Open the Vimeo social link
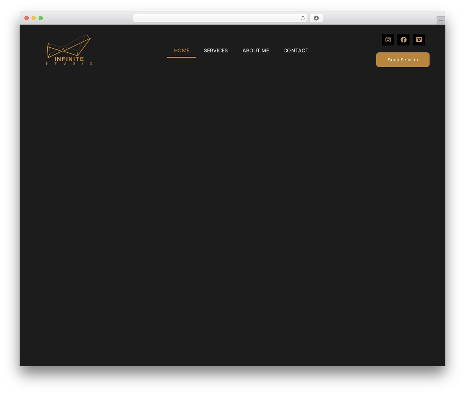Screen dimensions: 465x394 (x=419, y=40)
